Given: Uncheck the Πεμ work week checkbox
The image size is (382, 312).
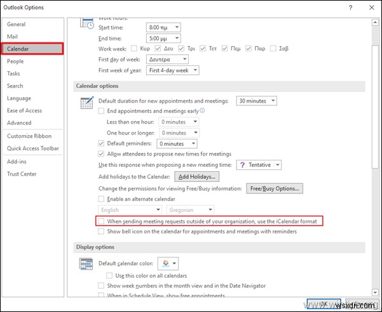Looking at the screenshot, I should [x=224, y=48].
